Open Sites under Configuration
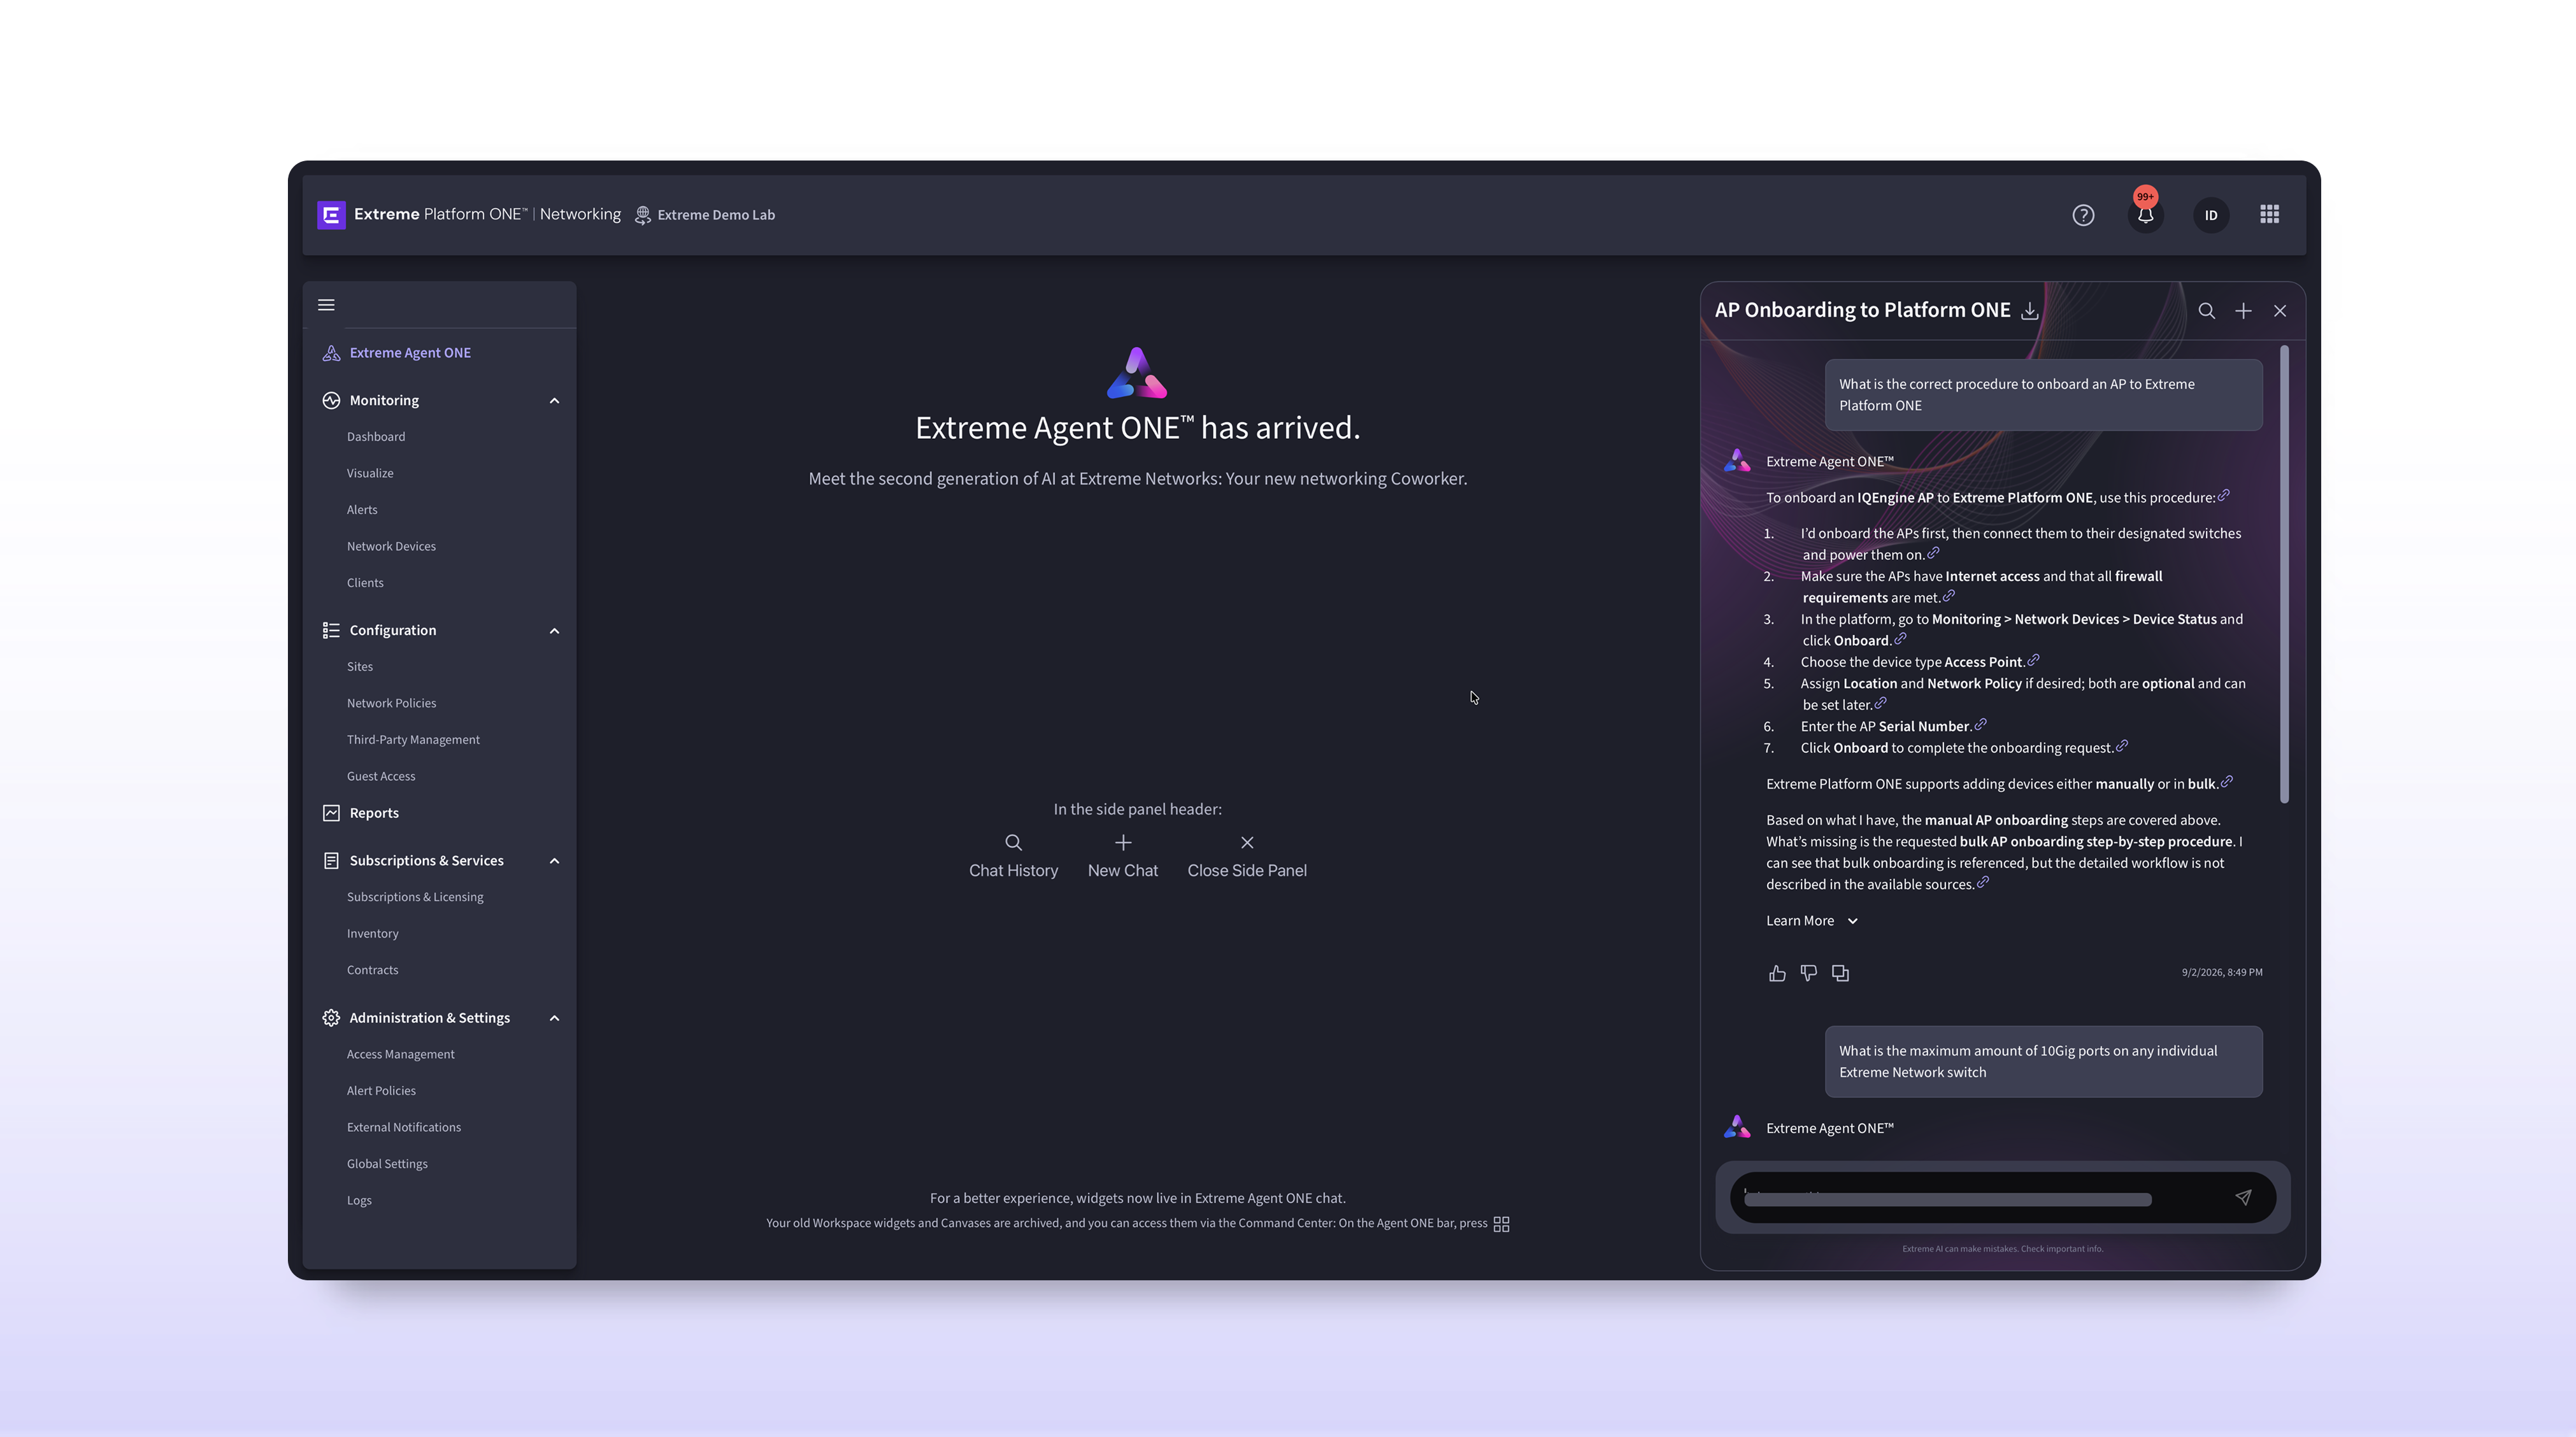This screenshot has height=1437, width=2576. (360, 667)
